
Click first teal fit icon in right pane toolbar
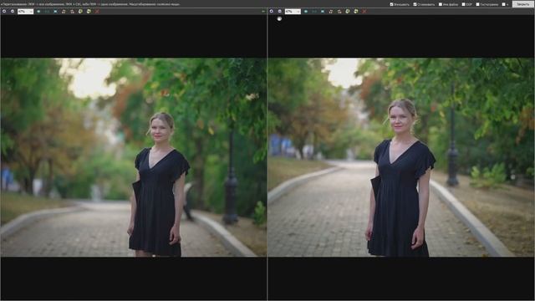pos(306,11)
